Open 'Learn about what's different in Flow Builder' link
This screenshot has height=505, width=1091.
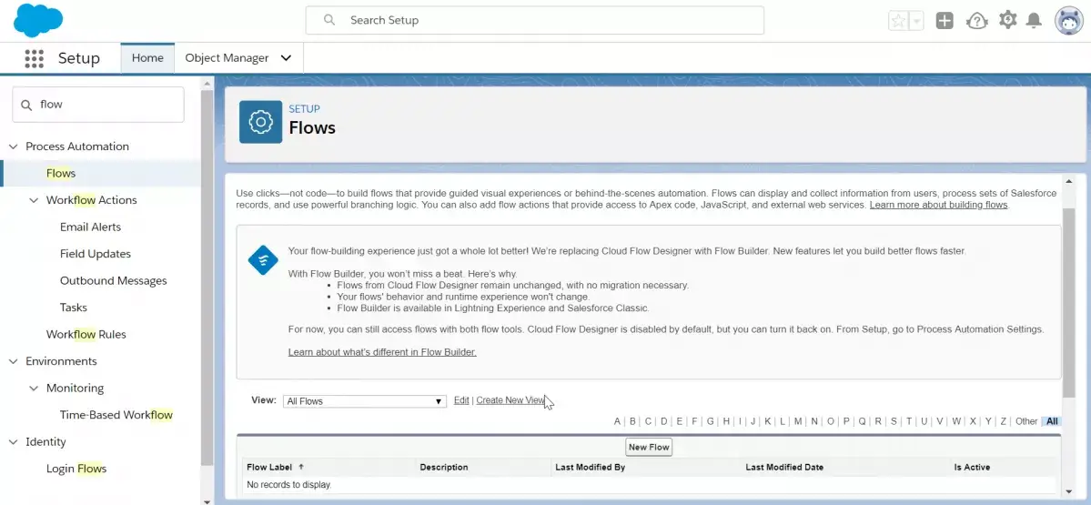(382, 352)
